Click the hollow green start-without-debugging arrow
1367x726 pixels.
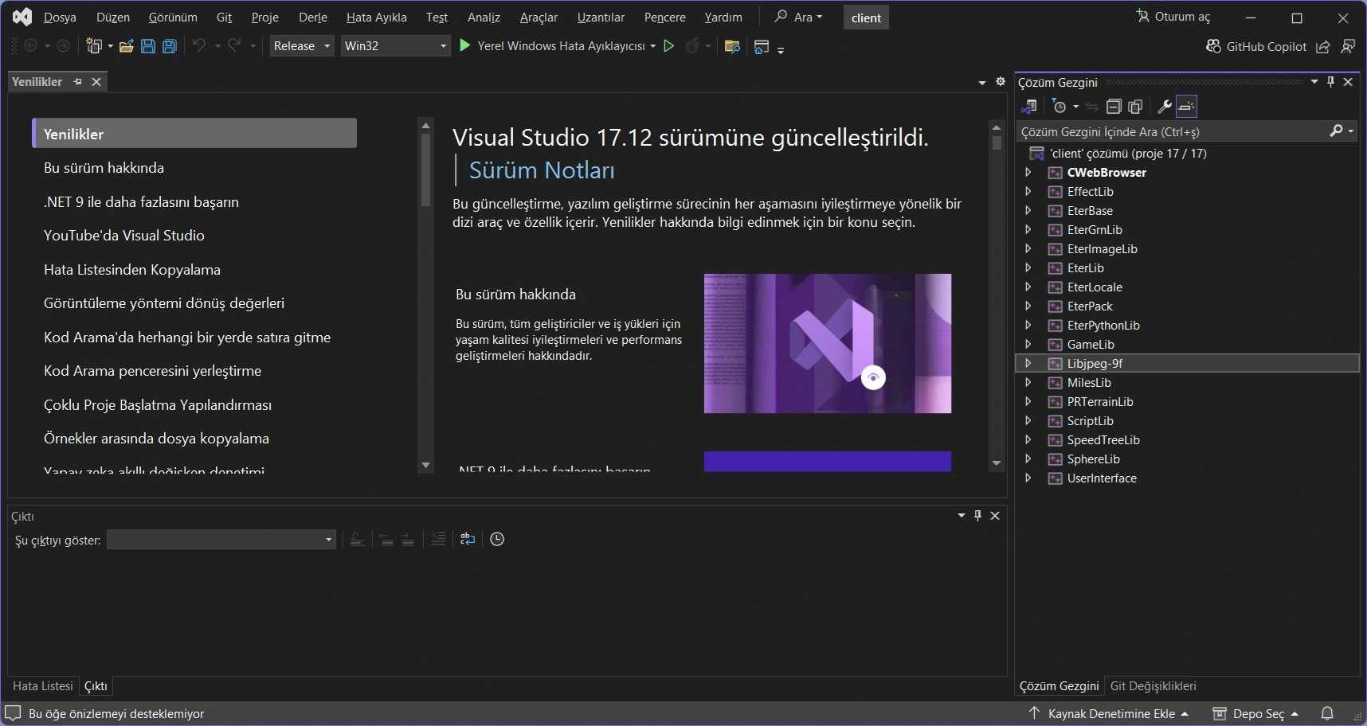click(669, 46)
